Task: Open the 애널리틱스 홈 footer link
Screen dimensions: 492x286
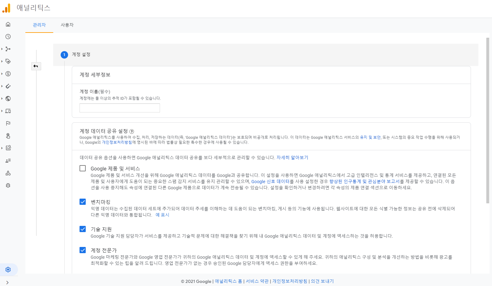Action: point(229,281)
